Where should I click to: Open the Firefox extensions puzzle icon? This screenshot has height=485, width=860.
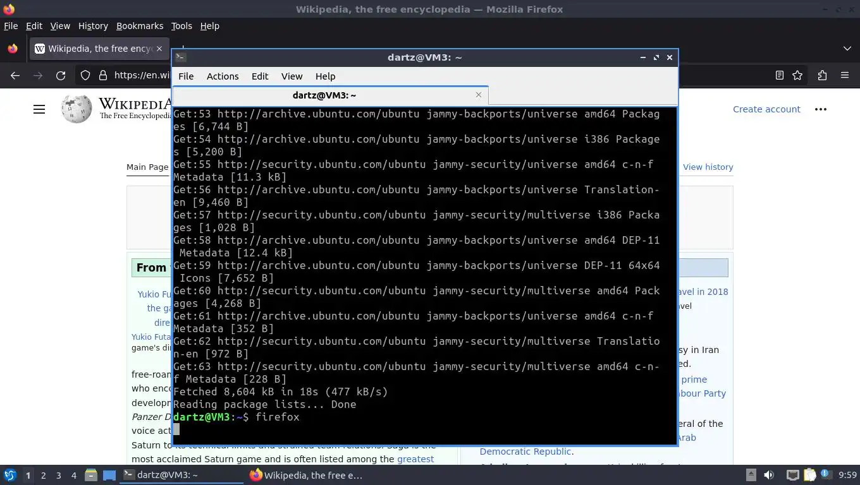pos(822,75)
